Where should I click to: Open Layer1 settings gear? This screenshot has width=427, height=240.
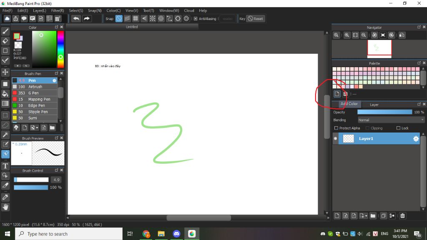tap(416, 139)
